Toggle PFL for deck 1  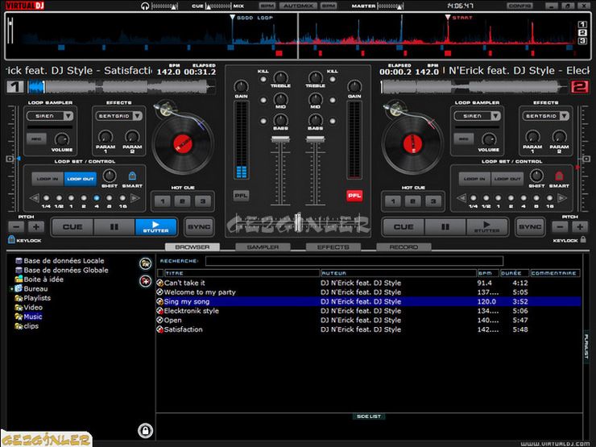tap(241, 196)
